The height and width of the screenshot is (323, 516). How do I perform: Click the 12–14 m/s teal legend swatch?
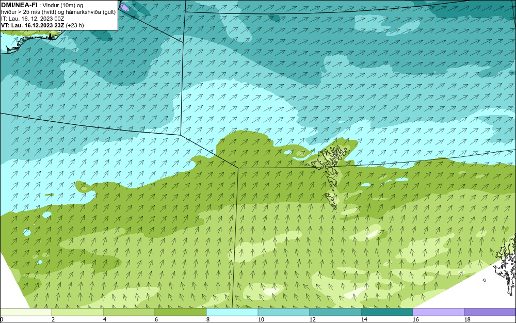pyautogui.click(x=335, y=312)
